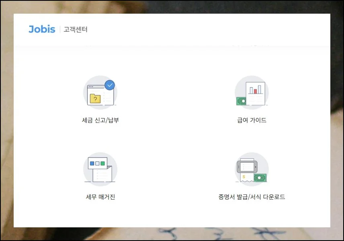Select the header navigation bar area
This screenshot has height=241, width=344.
[x=172, y=29]
